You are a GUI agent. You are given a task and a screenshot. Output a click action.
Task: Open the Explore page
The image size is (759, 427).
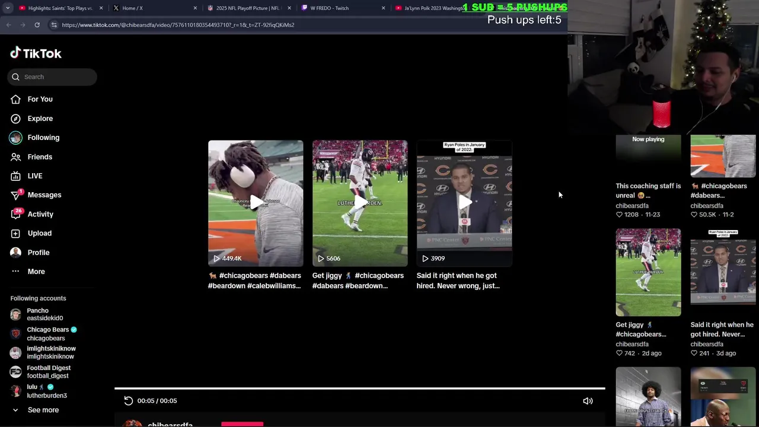(40, 119)
